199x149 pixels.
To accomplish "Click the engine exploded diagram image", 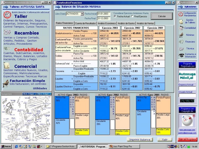I will pos(26,119).
